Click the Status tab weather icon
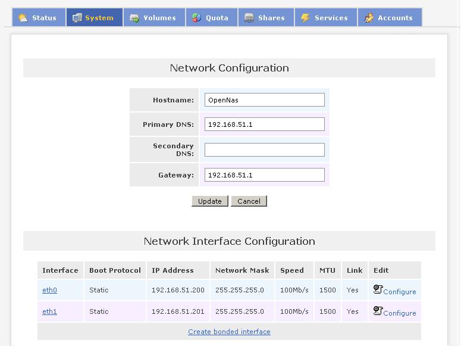 [x=23, y=18]
